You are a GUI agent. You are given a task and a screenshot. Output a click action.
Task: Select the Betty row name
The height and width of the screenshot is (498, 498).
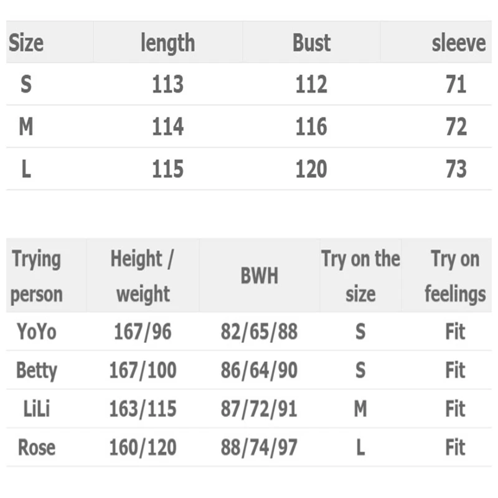(x=37, y=370)
